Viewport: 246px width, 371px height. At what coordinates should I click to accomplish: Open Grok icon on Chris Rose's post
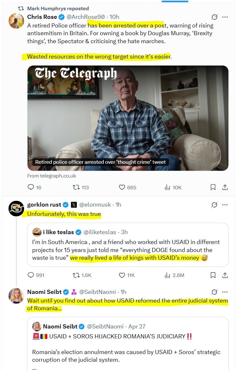tap(215, 17)
